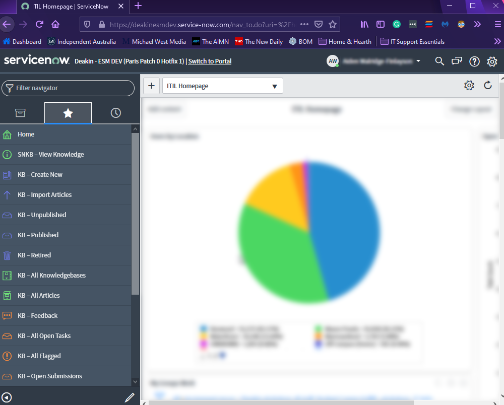Show more bookmarks overflow chevron
Image resolution: width=504 pixels, height=405 pixels.
point(497,41)
